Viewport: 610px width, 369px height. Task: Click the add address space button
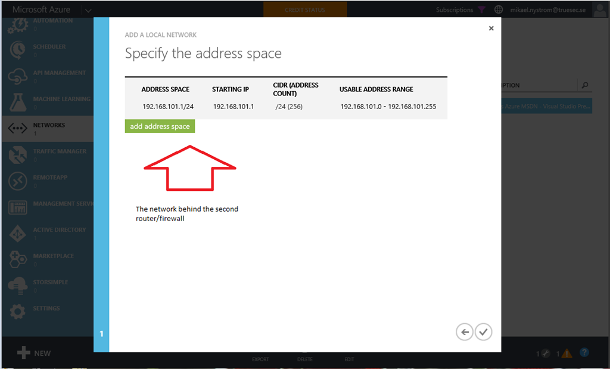click(160, 126)
